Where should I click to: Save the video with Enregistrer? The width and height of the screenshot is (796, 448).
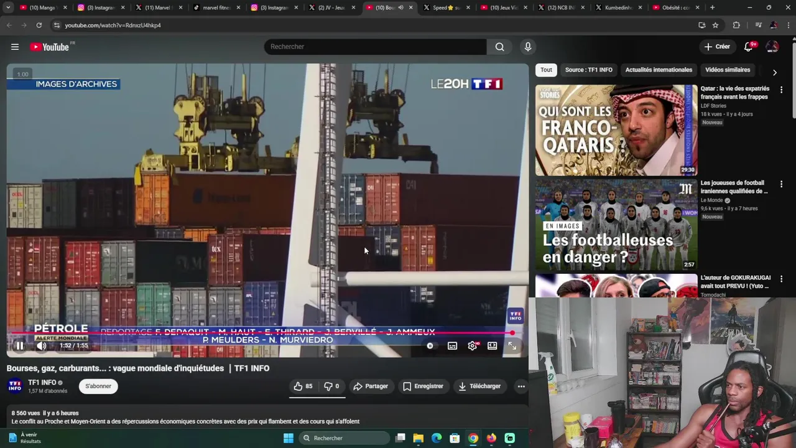(x=423, y=386)
